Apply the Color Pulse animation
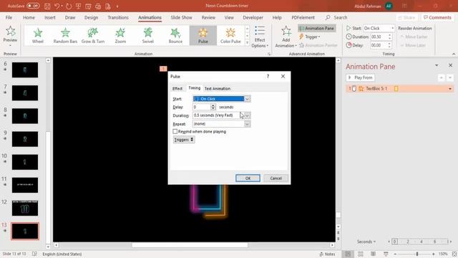 tap(230, 35)
